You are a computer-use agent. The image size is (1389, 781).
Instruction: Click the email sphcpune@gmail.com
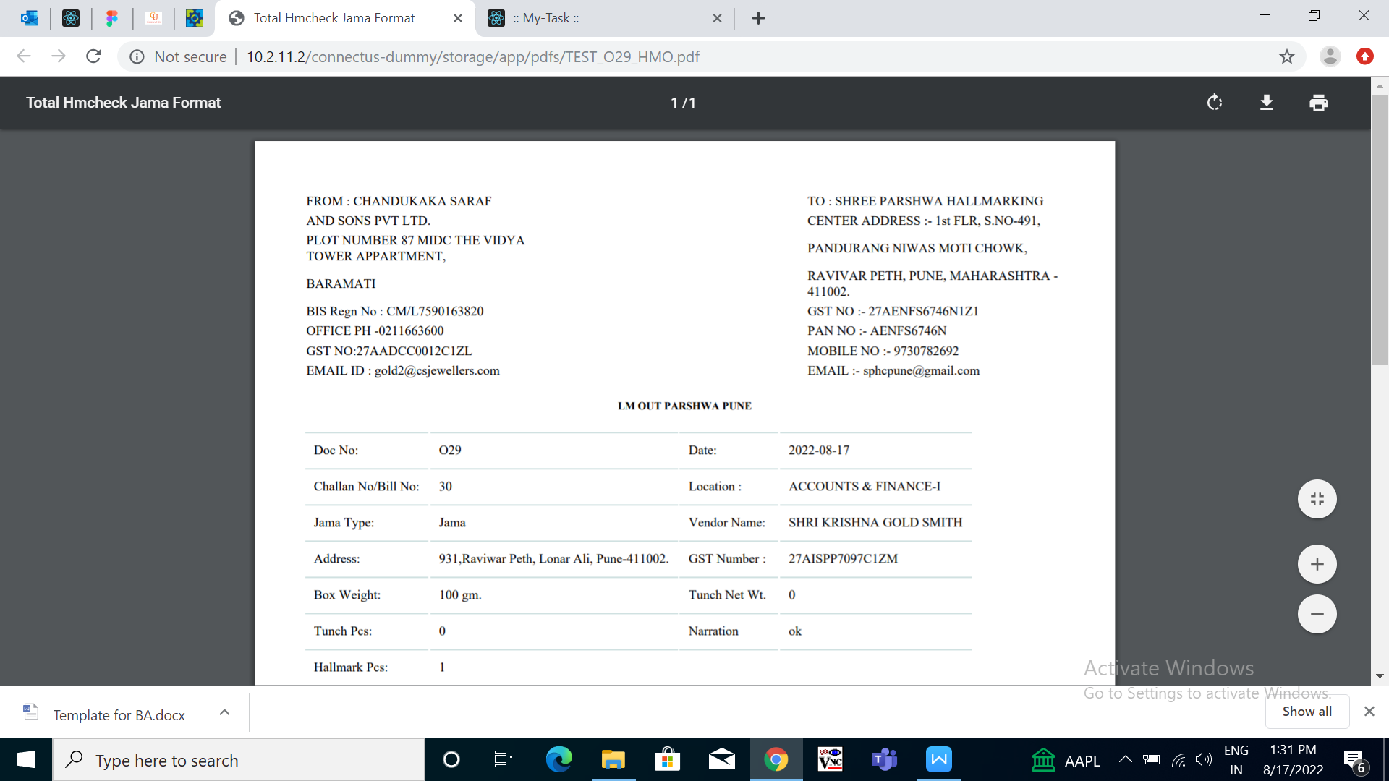921,370
